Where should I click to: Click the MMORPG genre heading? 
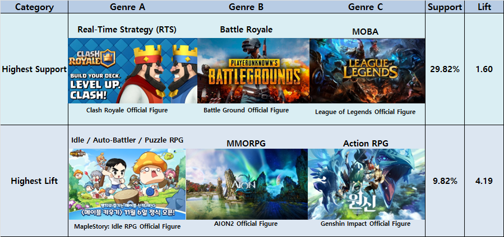246,144
